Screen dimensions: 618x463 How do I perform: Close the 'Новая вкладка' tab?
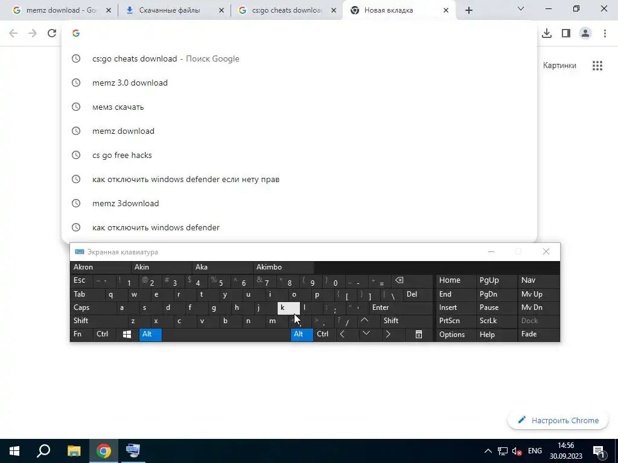click(446, 10)
